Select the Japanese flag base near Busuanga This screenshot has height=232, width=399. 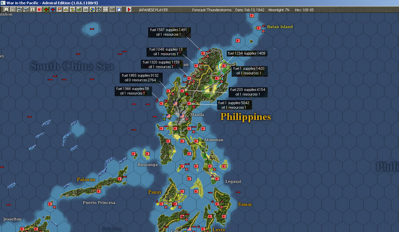[147, 153]
